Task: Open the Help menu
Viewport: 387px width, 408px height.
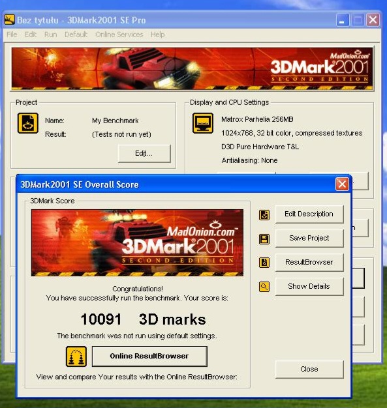Action: [x=158, y=35]
